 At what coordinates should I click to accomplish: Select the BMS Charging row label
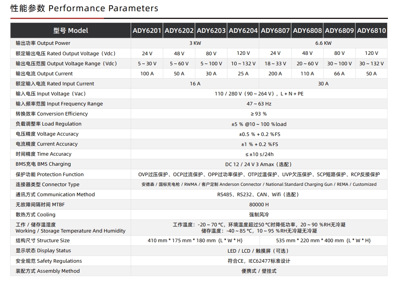click(x=43, y=164)
